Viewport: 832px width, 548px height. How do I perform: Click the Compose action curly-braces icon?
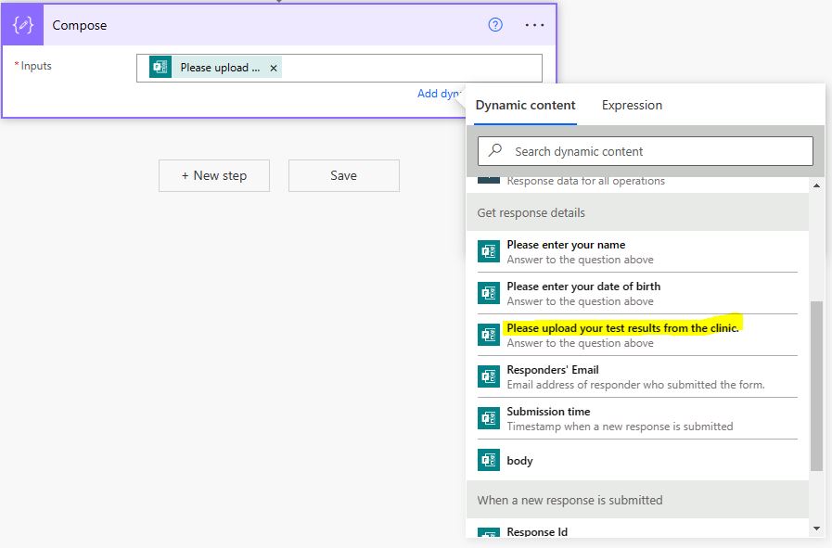point(24,25)
